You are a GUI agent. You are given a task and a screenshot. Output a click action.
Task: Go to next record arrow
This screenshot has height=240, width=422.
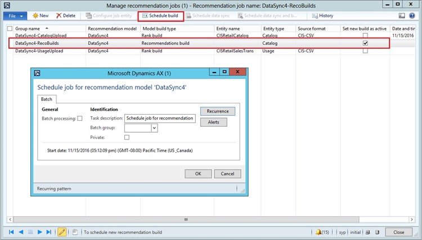click(x=39, y=232)
